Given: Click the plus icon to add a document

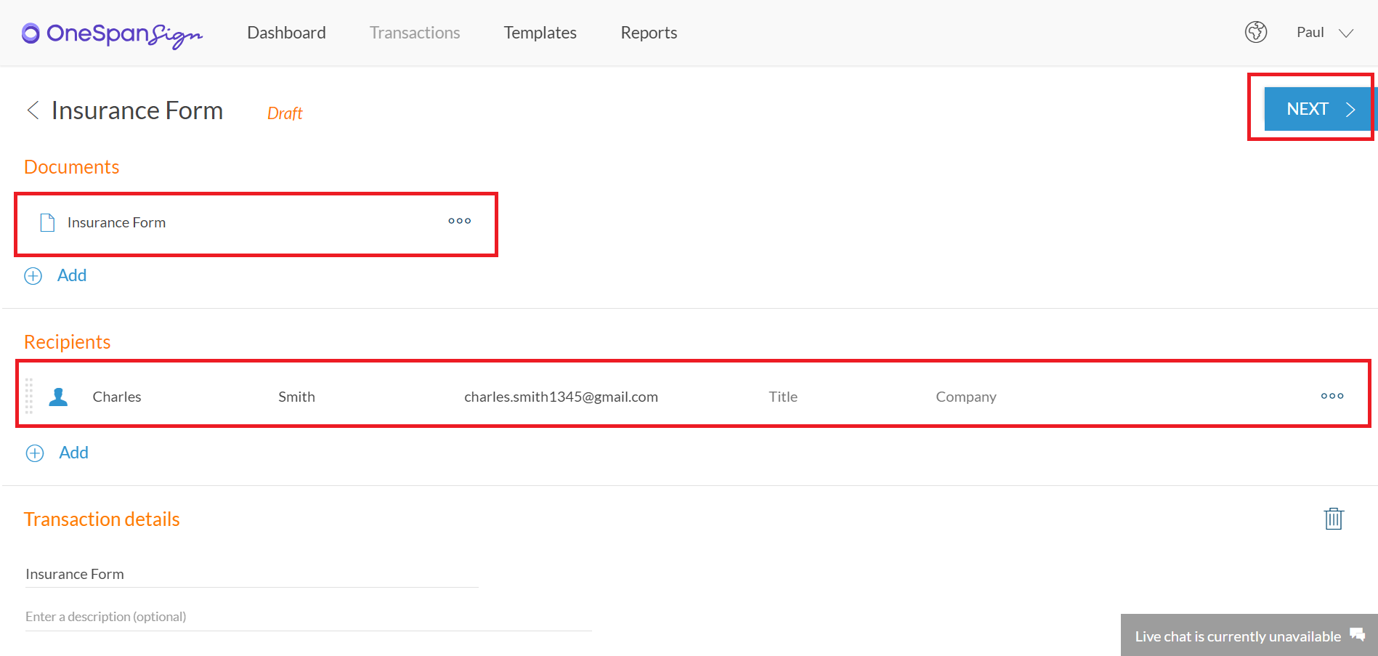Looking at the screenshot, I should click(33, 275).
